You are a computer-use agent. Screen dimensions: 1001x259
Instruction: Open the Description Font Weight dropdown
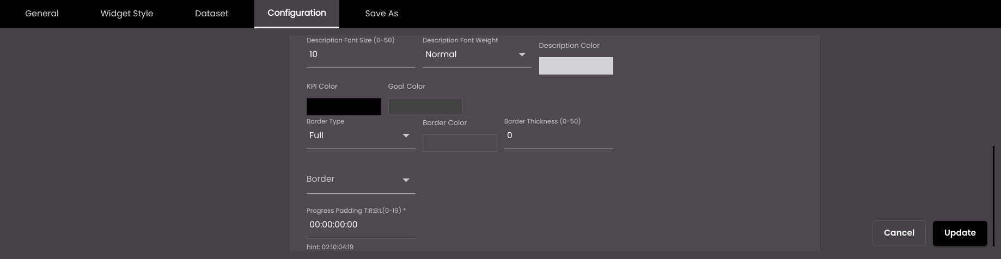coord(477,54)
